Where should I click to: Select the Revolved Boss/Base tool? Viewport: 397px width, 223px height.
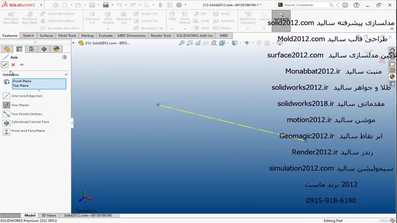click(30, 18)
